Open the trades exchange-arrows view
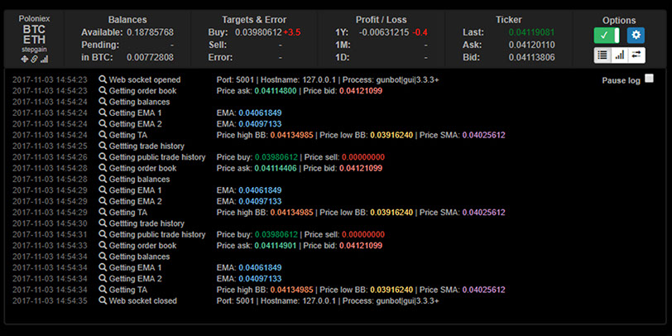Screen dimensions: 672x336 [x=636, y=55]
